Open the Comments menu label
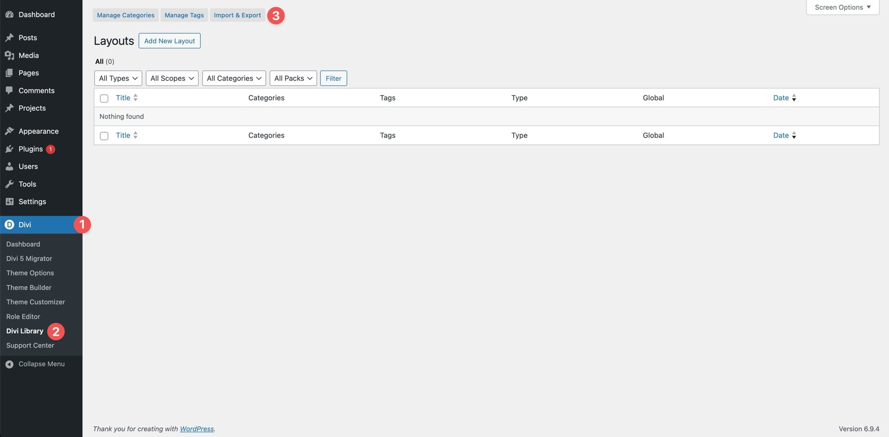The image size is (889, 437). [37, 90]
